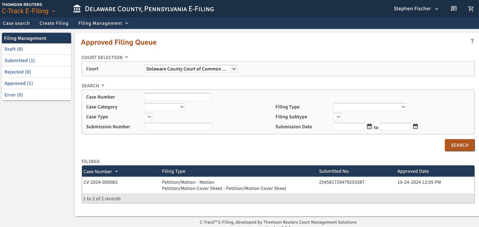Open Create Filing in navbar
This screenshot has height=227, width=479.
click(x=54, y=23)
